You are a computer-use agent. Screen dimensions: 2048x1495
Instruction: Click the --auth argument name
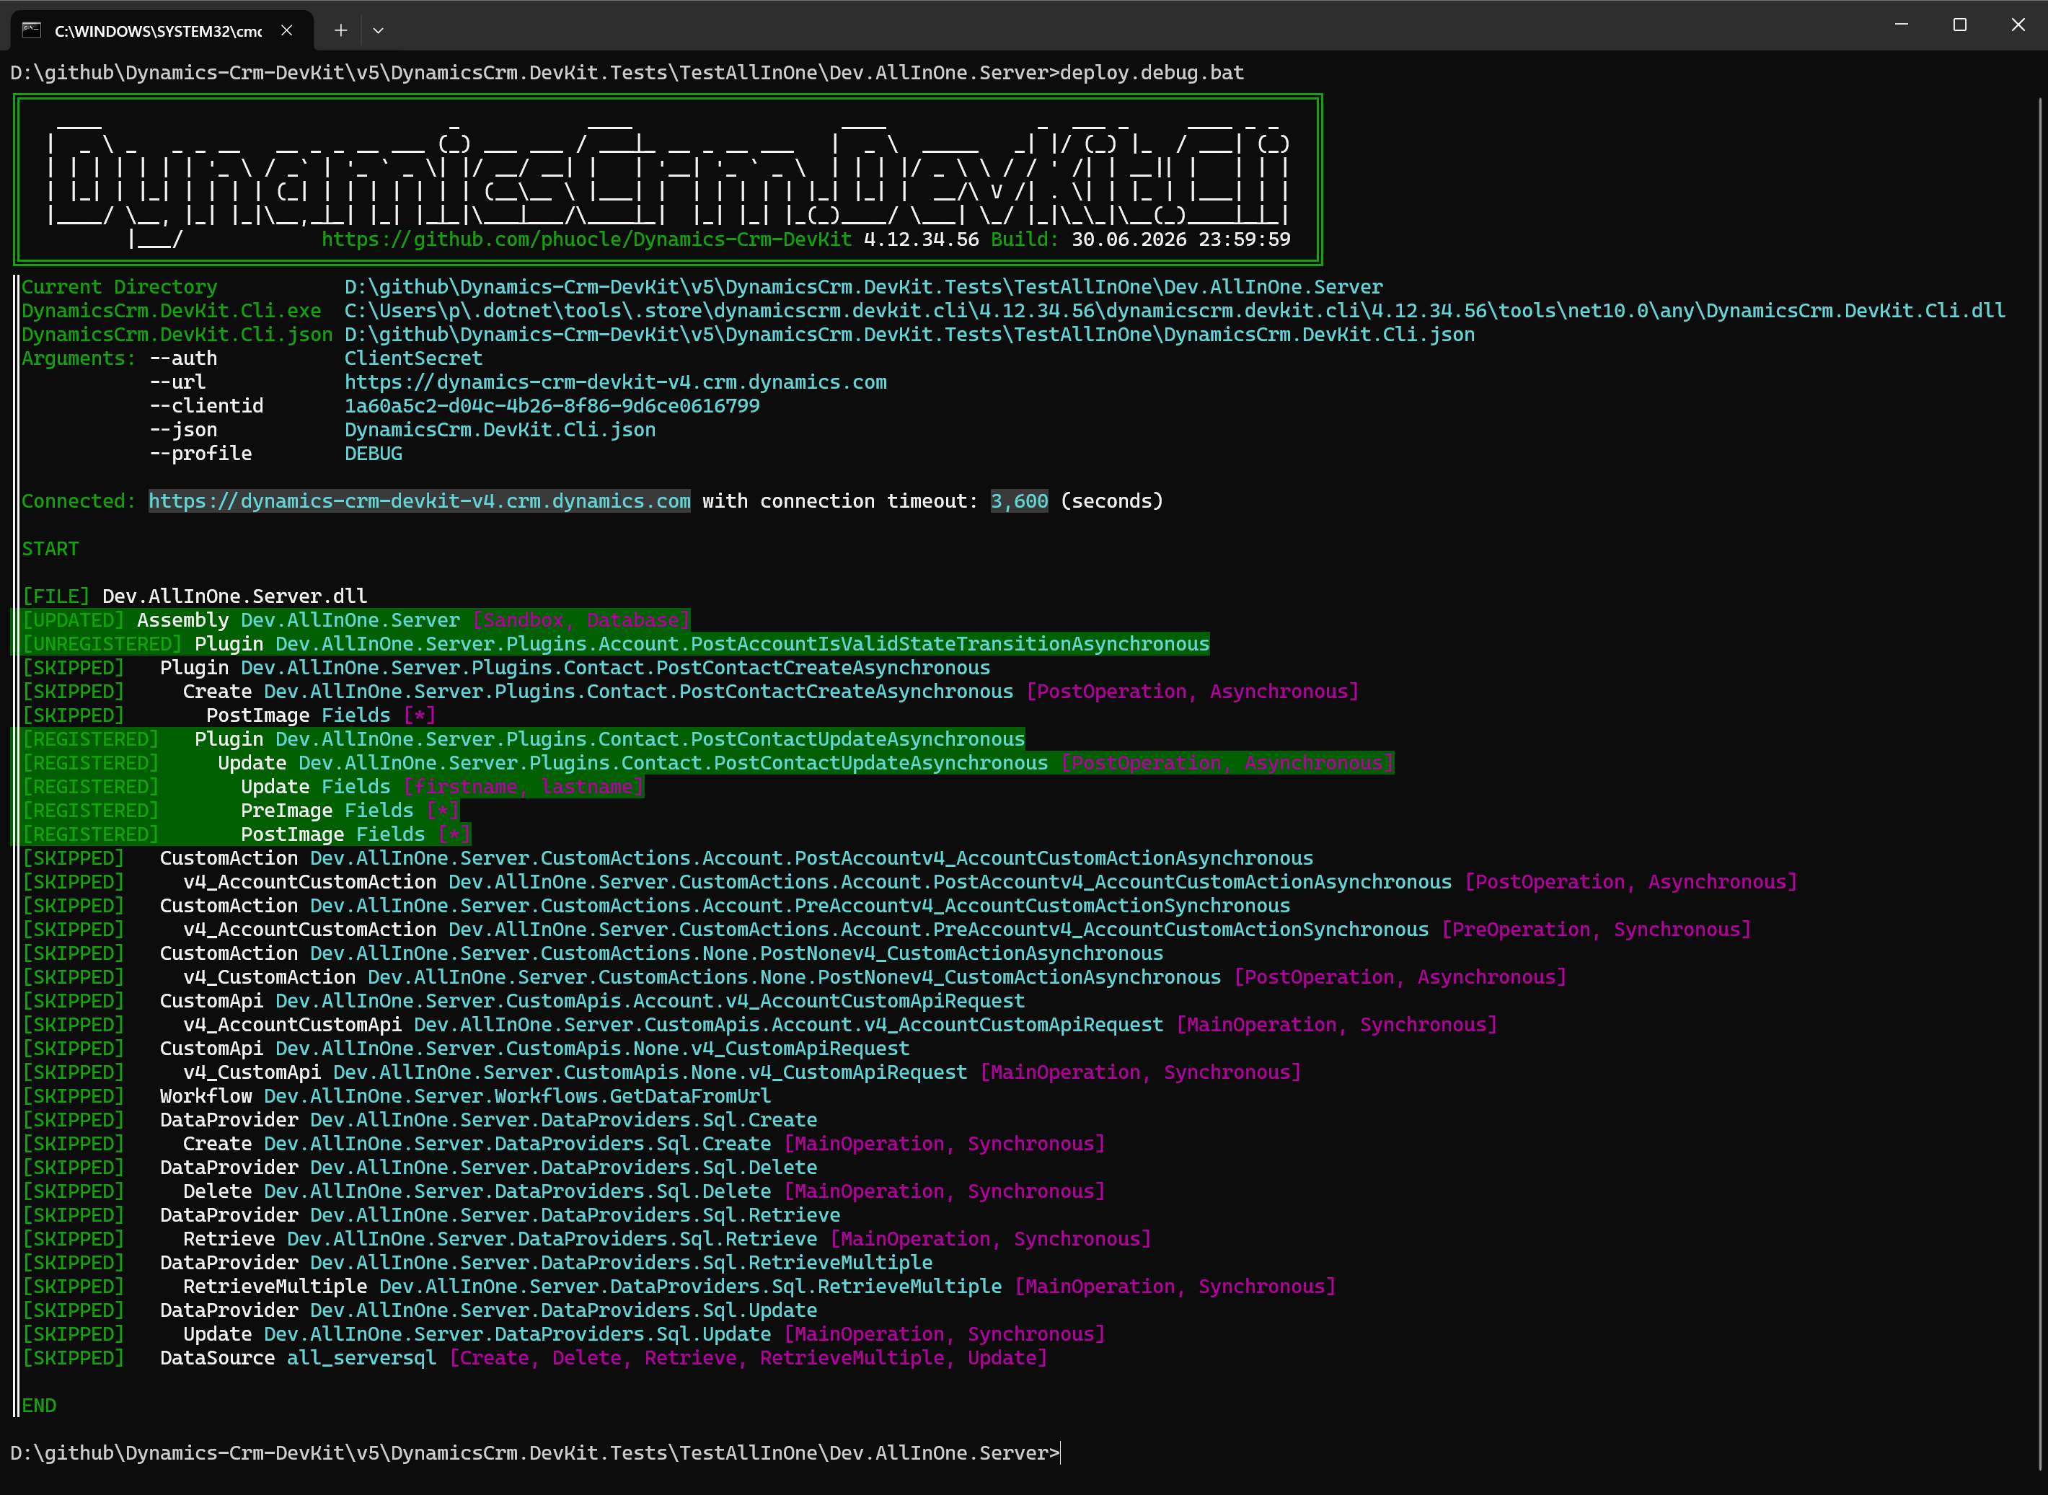pyautogui.click(x=184, y=358)
